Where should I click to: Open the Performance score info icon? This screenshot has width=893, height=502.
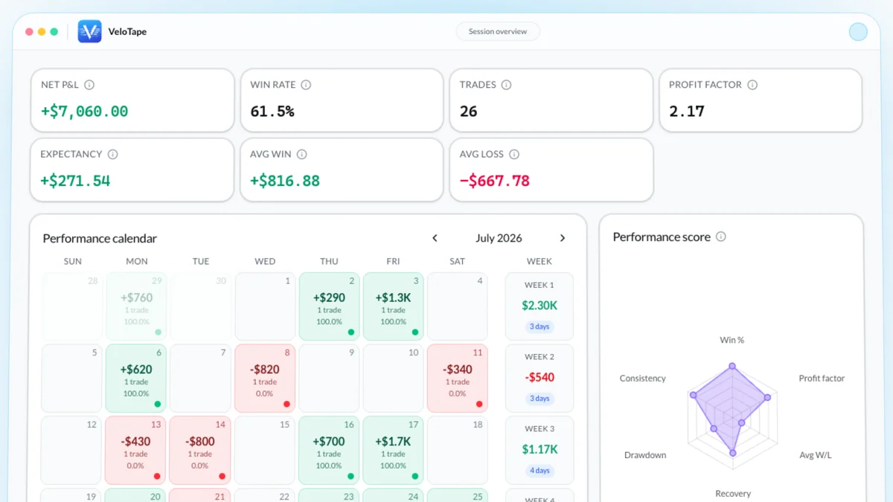[x=720, y=236]
